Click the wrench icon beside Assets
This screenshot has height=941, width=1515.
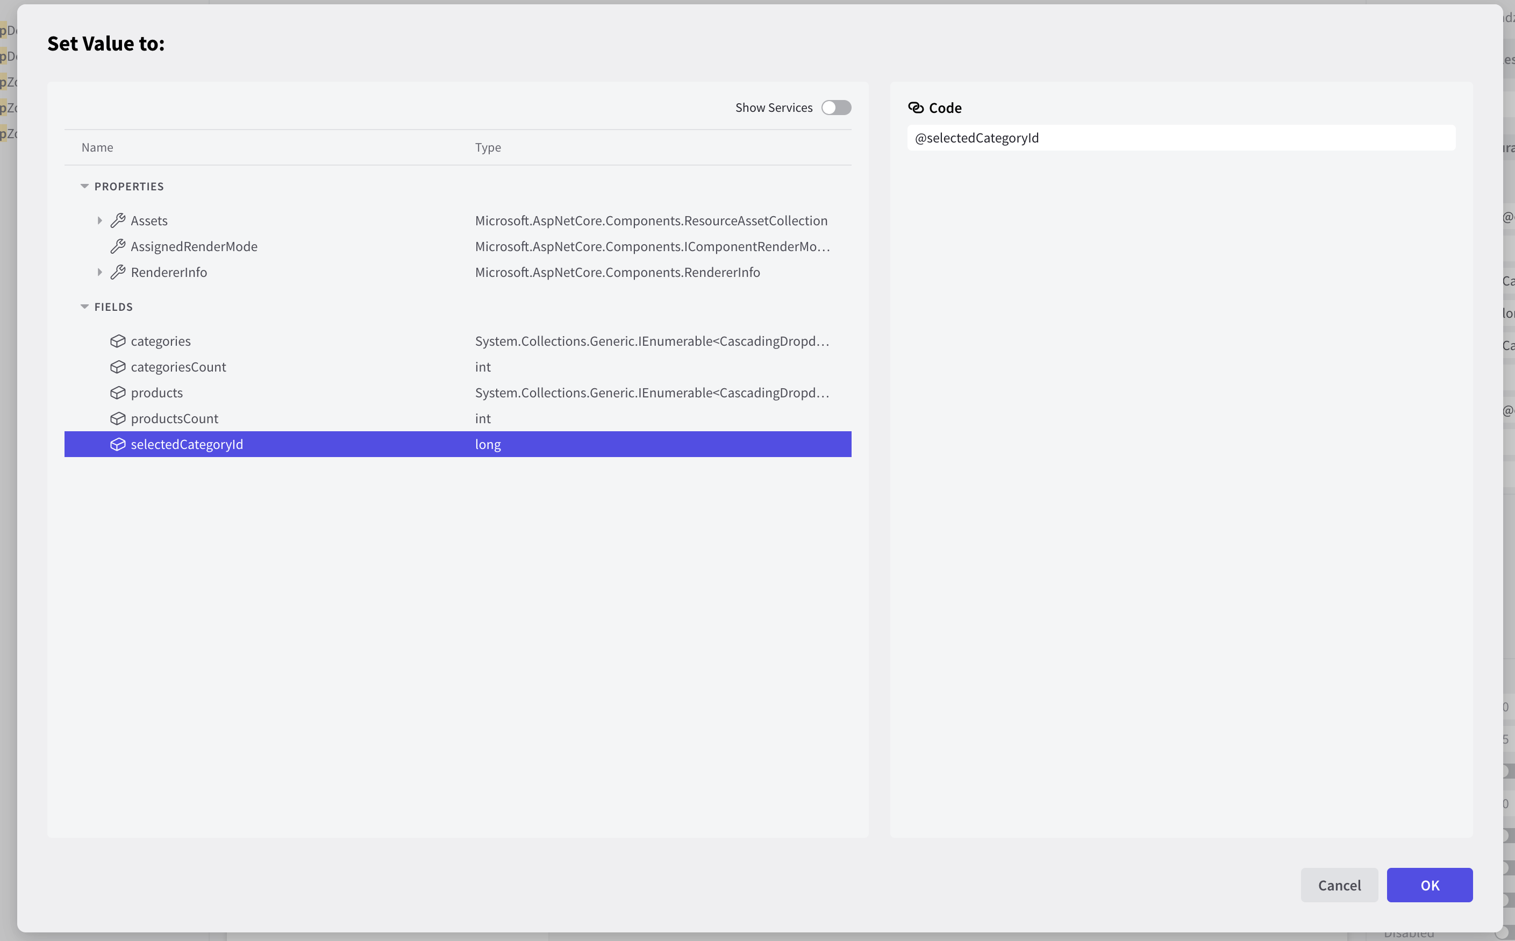[118, 220]
